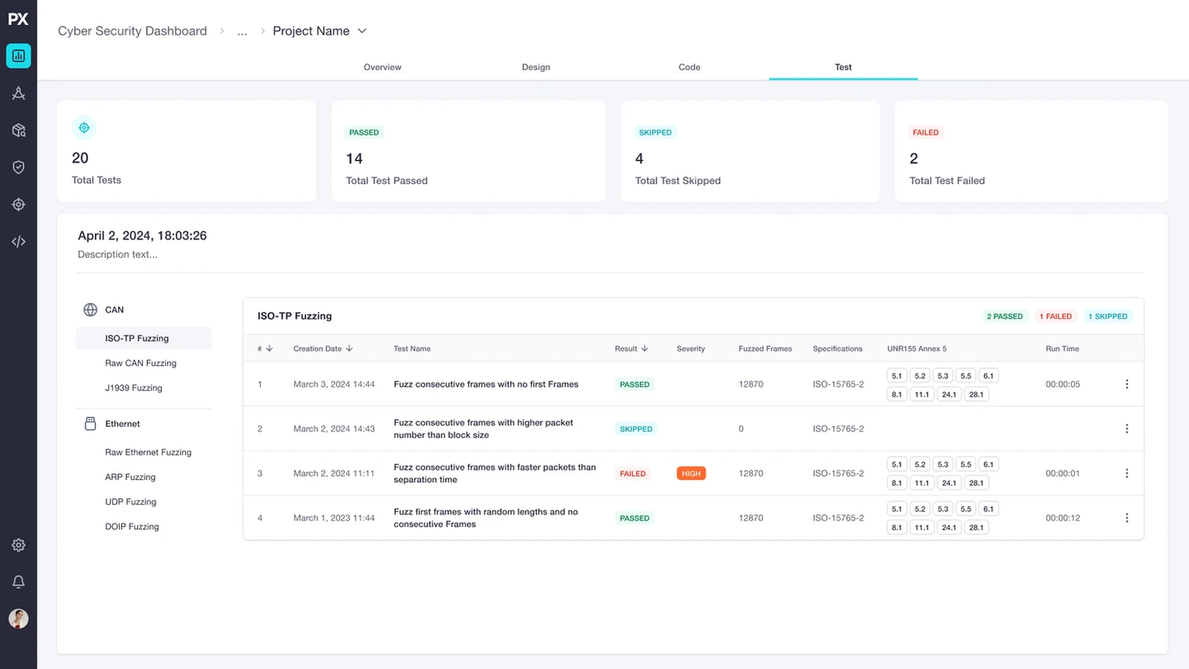Select Raw Ethernet Fuzzing
The height and width of the screenshot is (669, 1189).
148,452
